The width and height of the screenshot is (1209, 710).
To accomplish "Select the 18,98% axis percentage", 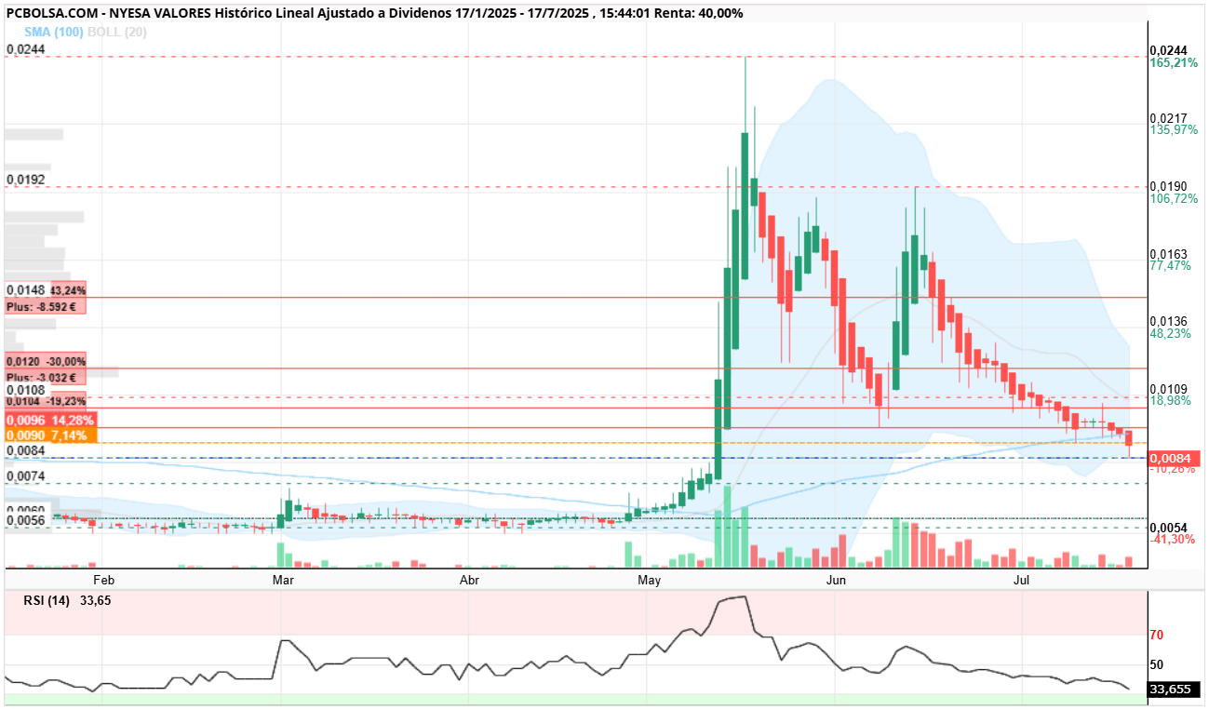I will pos(1171,400).
